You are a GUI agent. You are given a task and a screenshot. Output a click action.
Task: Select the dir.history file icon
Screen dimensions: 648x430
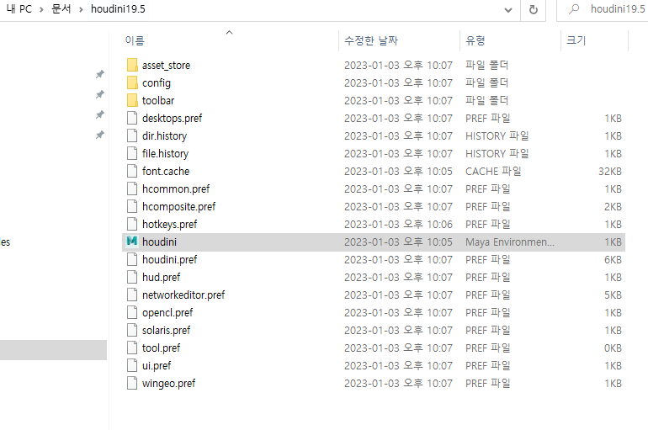[132, 135]
